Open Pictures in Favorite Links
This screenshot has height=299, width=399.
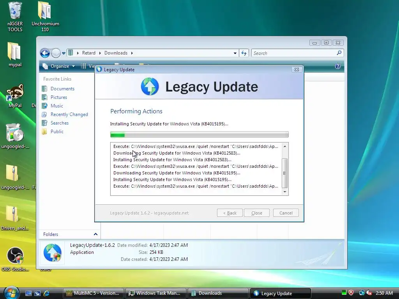pyautogui.click(x=59, y=97)
